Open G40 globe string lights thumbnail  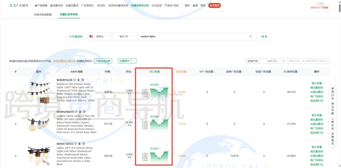coord(39,124)
